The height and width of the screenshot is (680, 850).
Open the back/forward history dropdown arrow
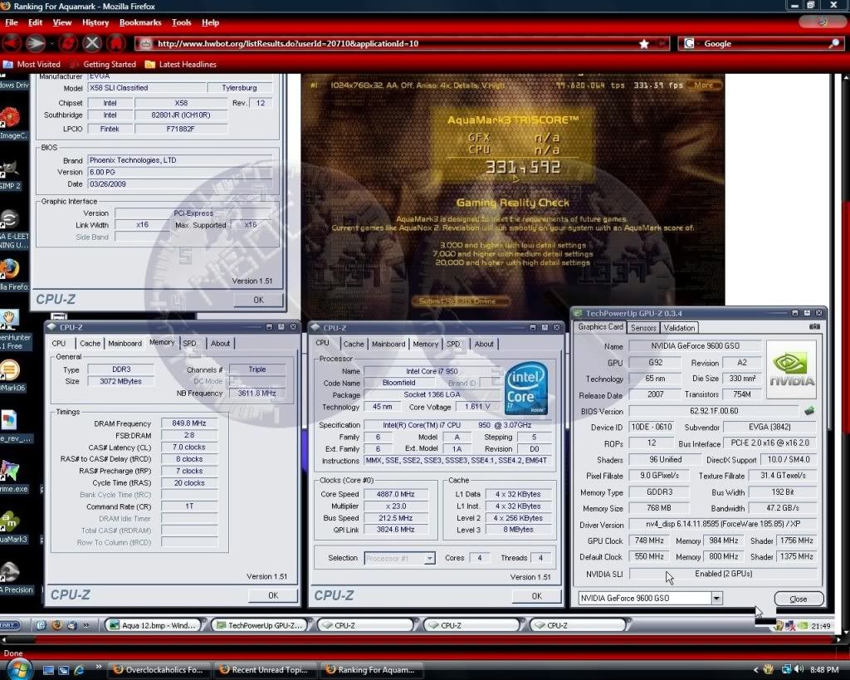click(52, 43)
